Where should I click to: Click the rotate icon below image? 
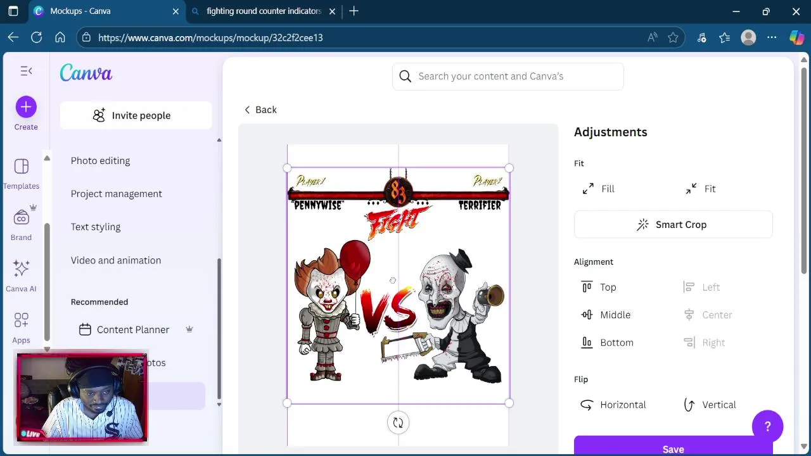click(398, 423)
